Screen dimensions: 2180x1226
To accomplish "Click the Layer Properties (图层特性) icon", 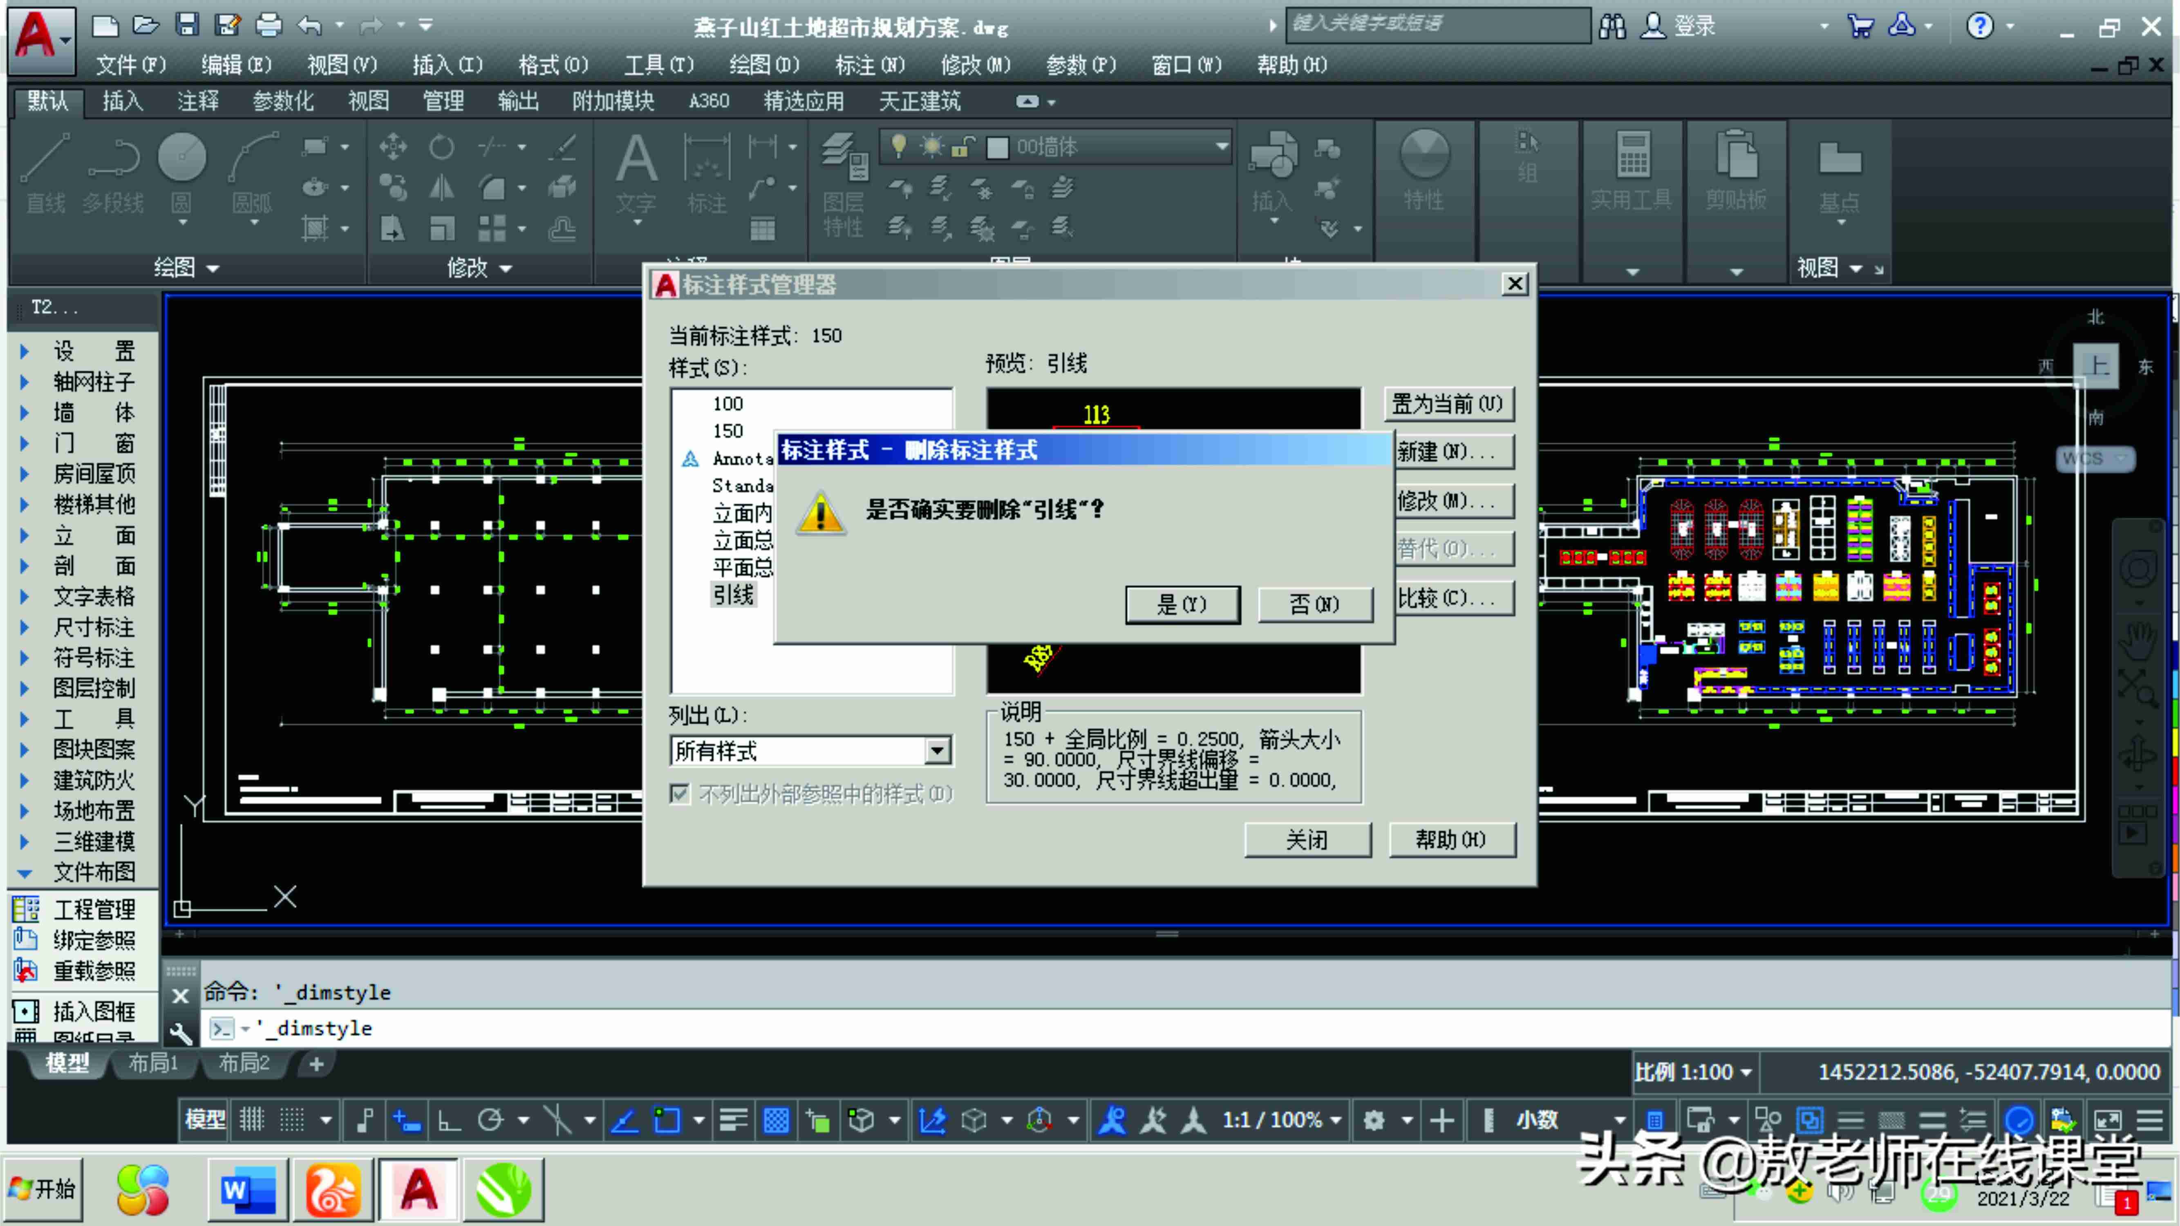I will 844,186.
